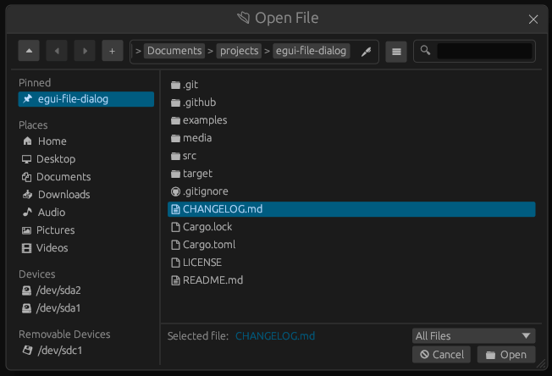The width and height of the screenshot is (552, 376).
Task: Click the parent directory up arrow
Action: pyautogui.click(x=29, y=52)
